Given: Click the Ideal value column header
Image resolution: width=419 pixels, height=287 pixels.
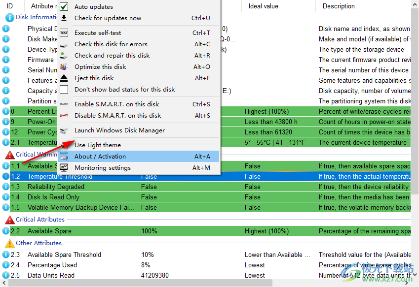Looking at the screenshot, I should pos(264,6).
